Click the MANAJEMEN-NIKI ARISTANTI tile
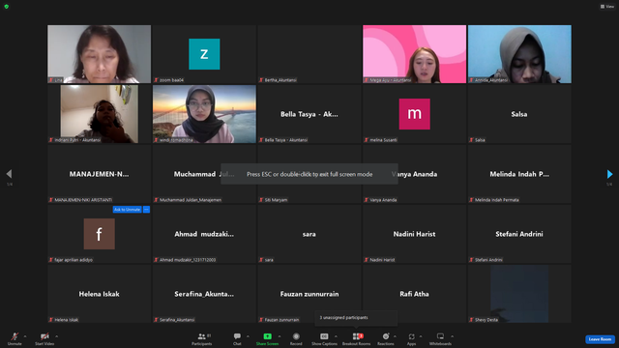 [99, 174]
